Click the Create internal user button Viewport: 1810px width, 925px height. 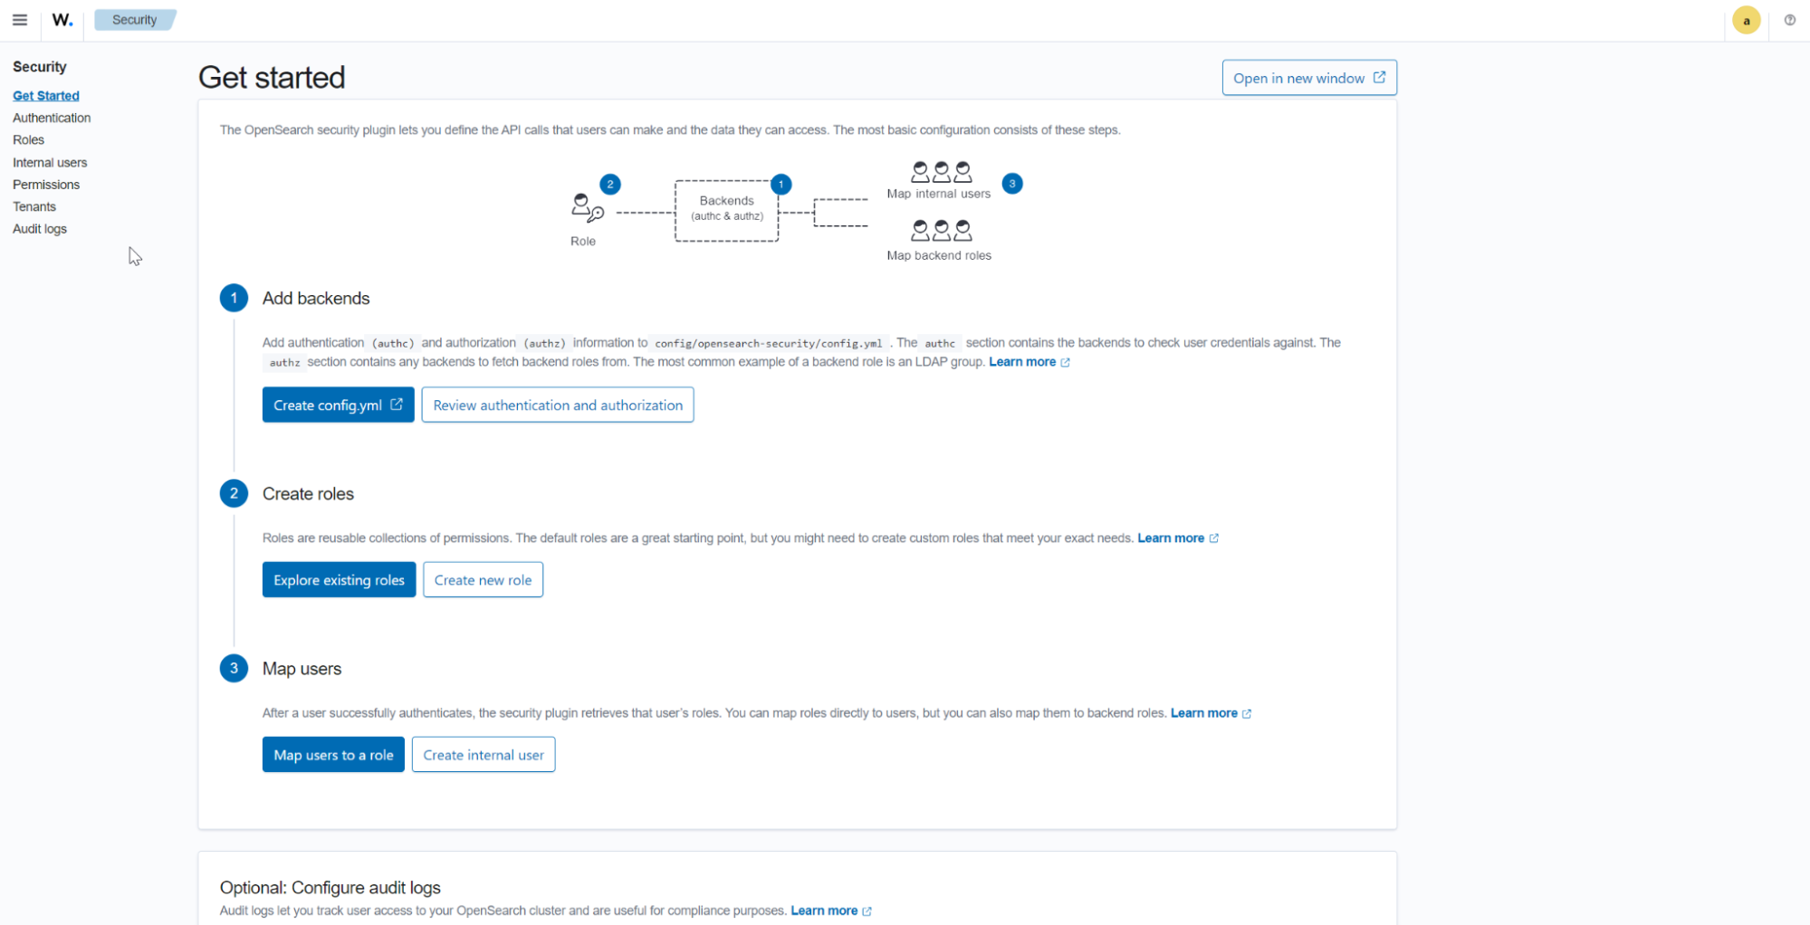coord(483,754)
